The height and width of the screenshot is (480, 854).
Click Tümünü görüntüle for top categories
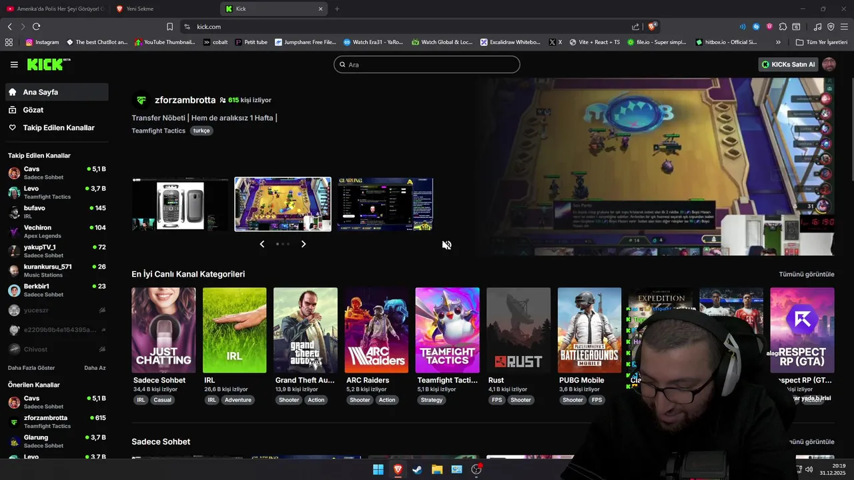point(807,274)
